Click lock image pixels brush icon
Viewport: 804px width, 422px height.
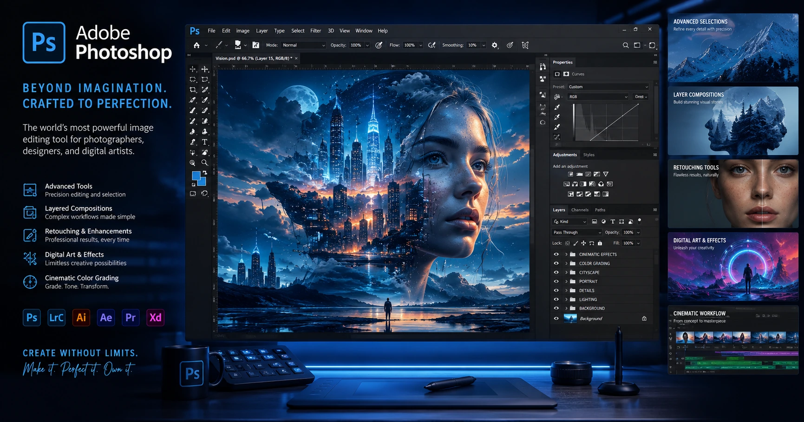(575, 243)
